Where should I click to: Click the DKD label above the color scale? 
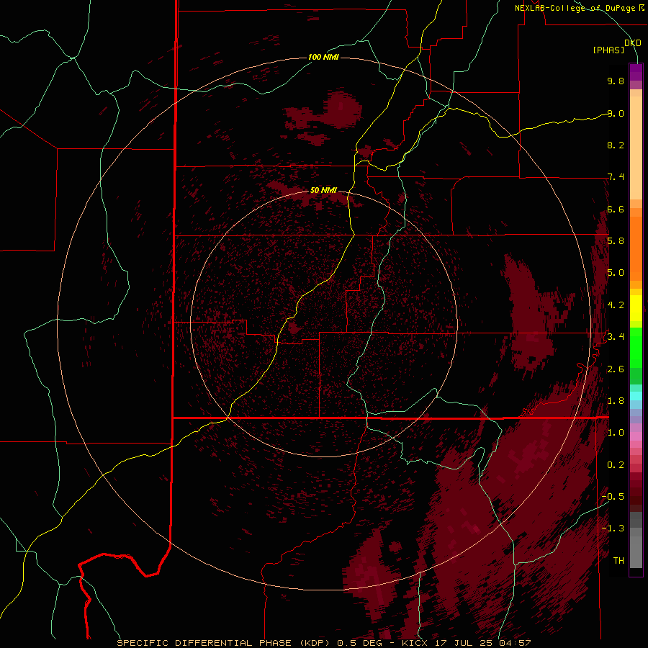tap(633, 43)
